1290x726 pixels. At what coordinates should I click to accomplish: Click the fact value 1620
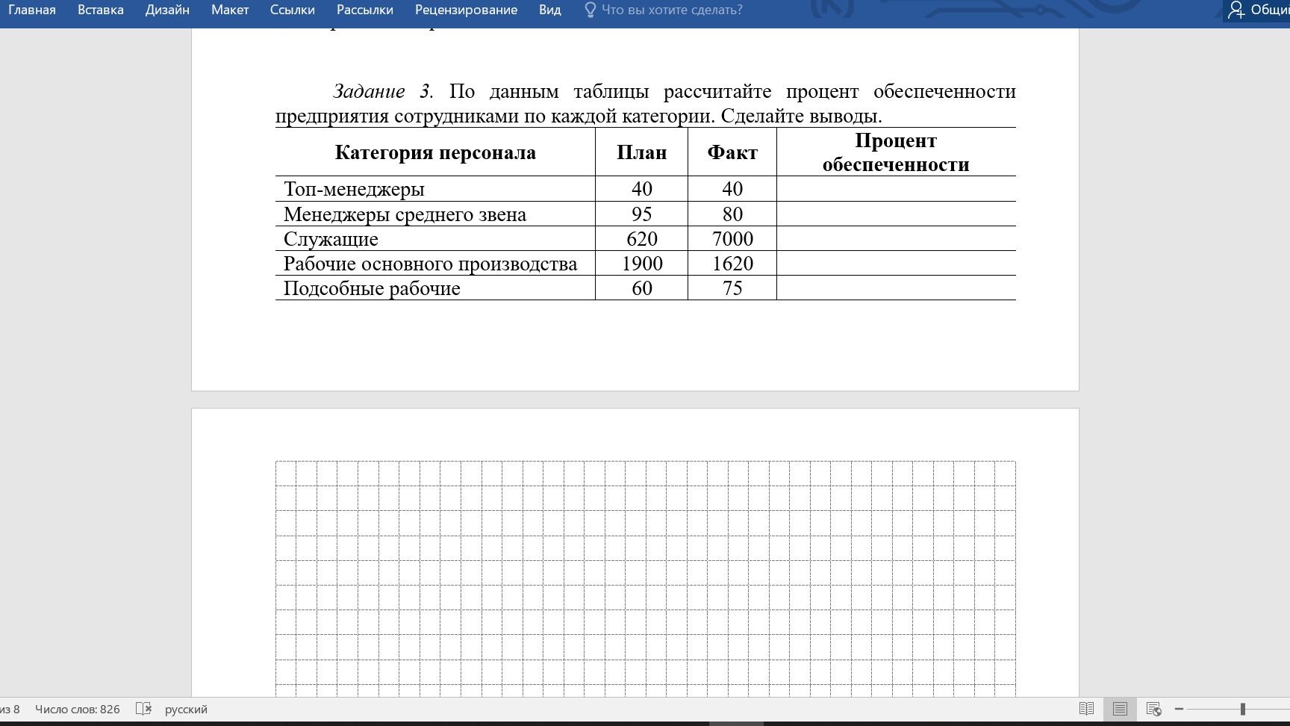[x=732, y=264]
